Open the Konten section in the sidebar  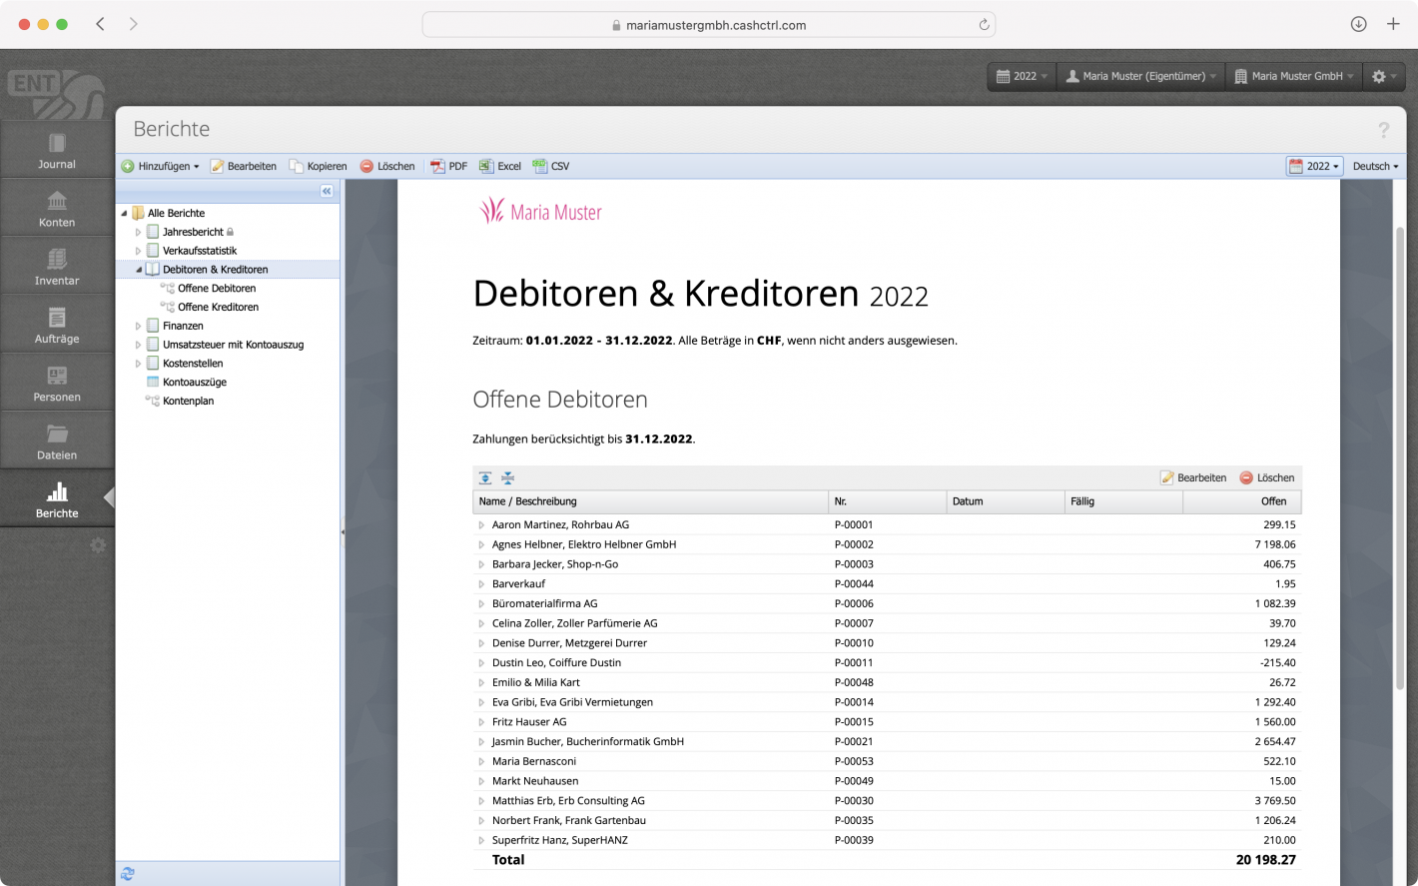pos(56,207)
